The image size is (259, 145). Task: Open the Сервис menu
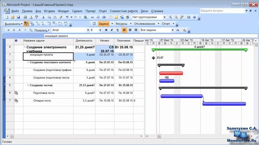coord(77,11)
